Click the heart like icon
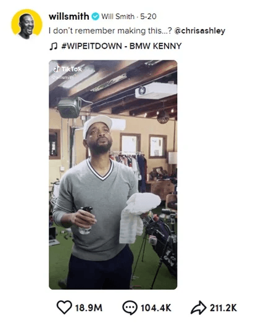The height and width of the screenshot is (323, 280). [x=64, y=307]
